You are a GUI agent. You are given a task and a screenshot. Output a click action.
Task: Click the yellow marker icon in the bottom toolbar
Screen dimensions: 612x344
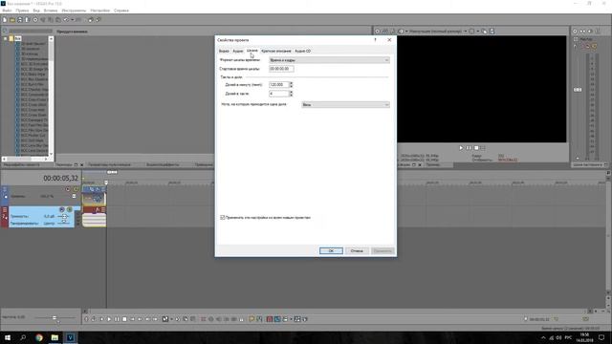point(251,319)
